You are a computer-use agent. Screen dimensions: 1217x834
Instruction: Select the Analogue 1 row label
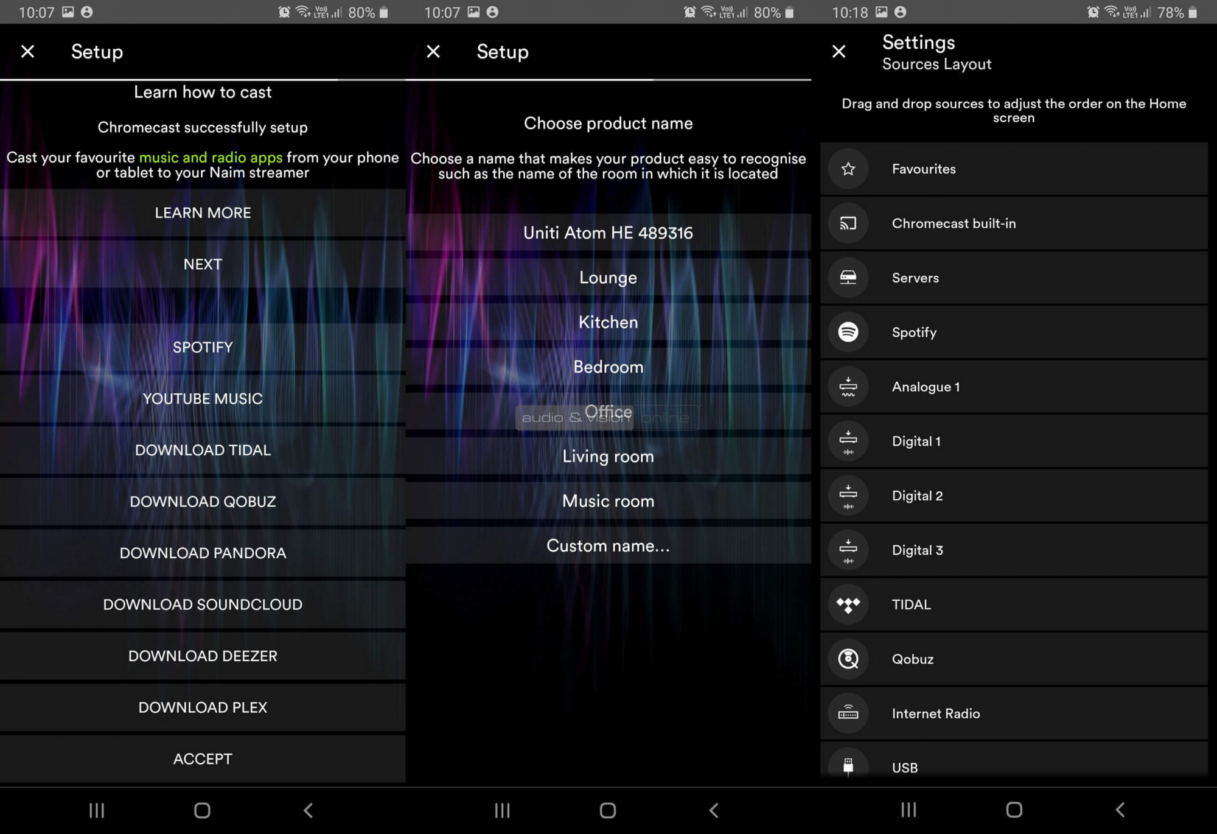(x=926, y=387)
